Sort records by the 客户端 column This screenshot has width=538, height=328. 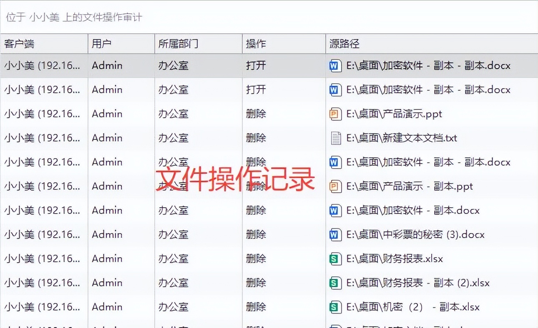click(x=20, y=44)
